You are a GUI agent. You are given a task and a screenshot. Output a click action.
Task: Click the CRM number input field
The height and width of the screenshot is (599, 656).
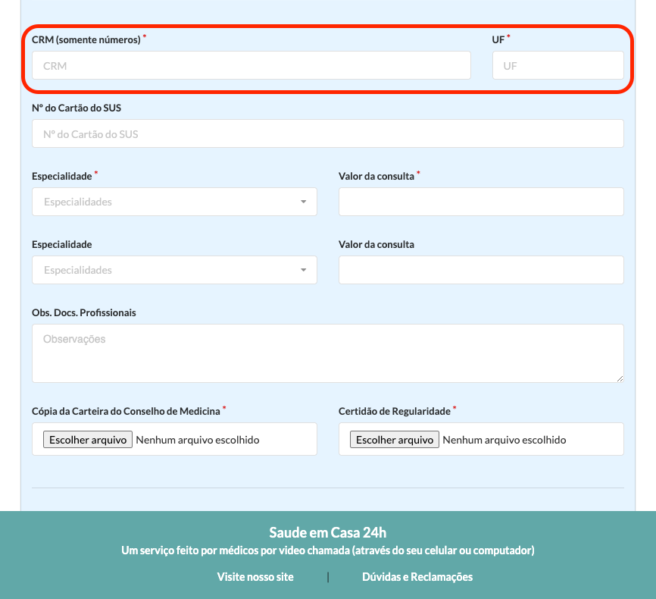tap(251, 66)
